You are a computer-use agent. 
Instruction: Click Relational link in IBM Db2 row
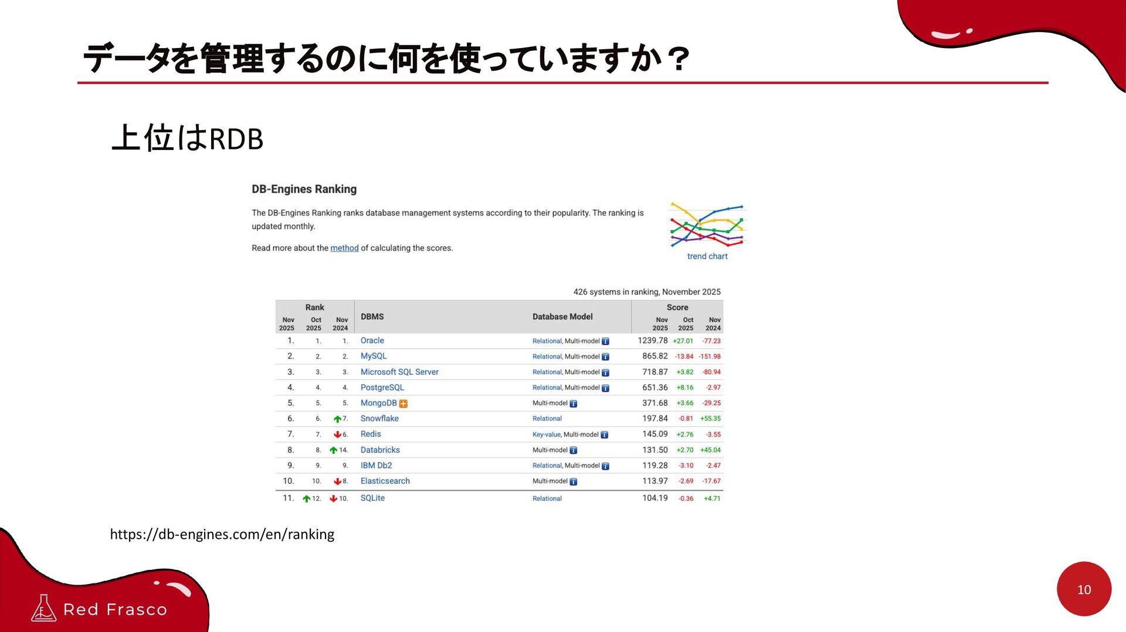[547, 466]
